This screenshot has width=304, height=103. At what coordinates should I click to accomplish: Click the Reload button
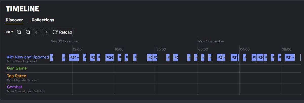coord(62,32)
